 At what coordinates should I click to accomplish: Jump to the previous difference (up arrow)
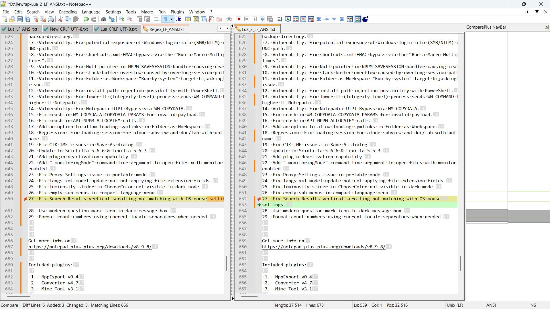(327, 19)
